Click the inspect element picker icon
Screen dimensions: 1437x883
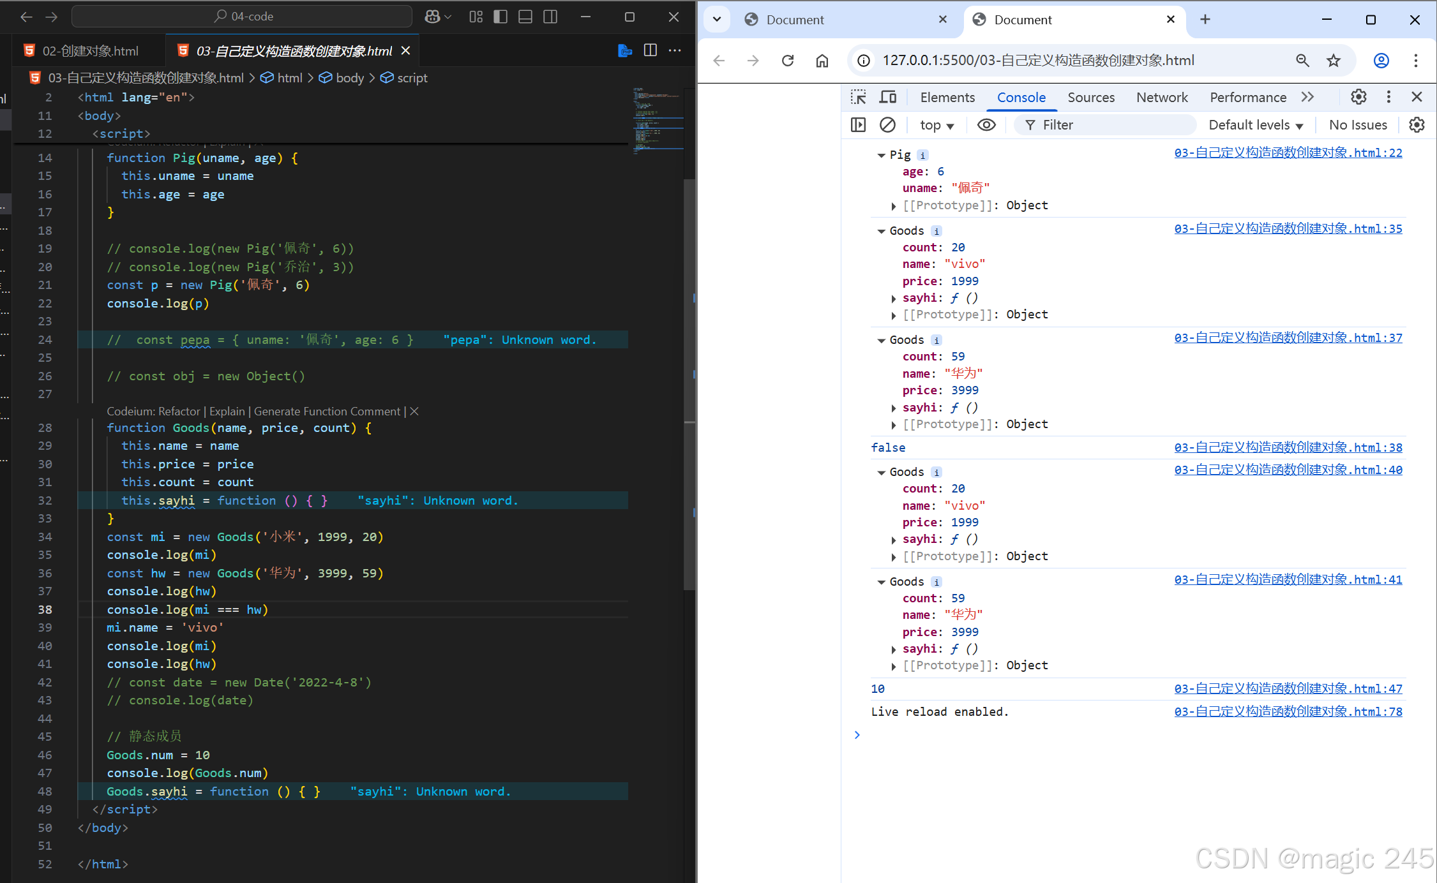pyautogui.click(x=859, y=97)
